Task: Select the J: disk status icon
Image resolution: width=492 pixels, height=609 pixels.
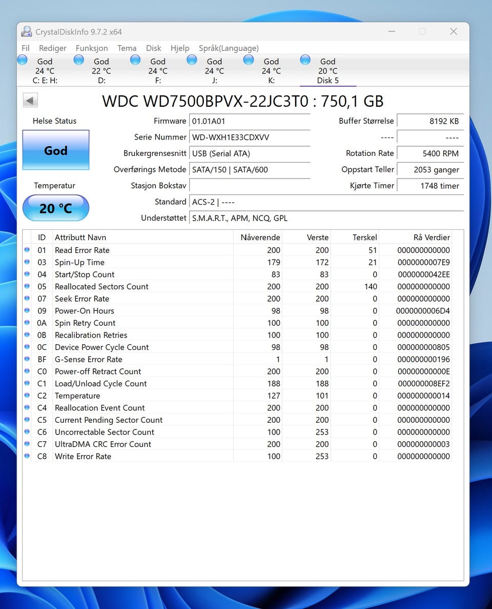Action: (192, 60)
